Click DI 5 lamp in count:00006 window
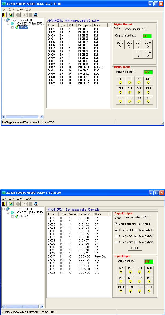The height and width of the screenshot is (315, 165). pyautogui.click(x=139, y=91)
